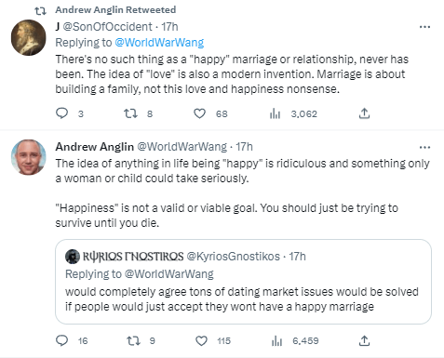The width and height of the screenshot is (444, 358).
Task: Open Andrew Anglin's profile name
Action: point(94,147)
